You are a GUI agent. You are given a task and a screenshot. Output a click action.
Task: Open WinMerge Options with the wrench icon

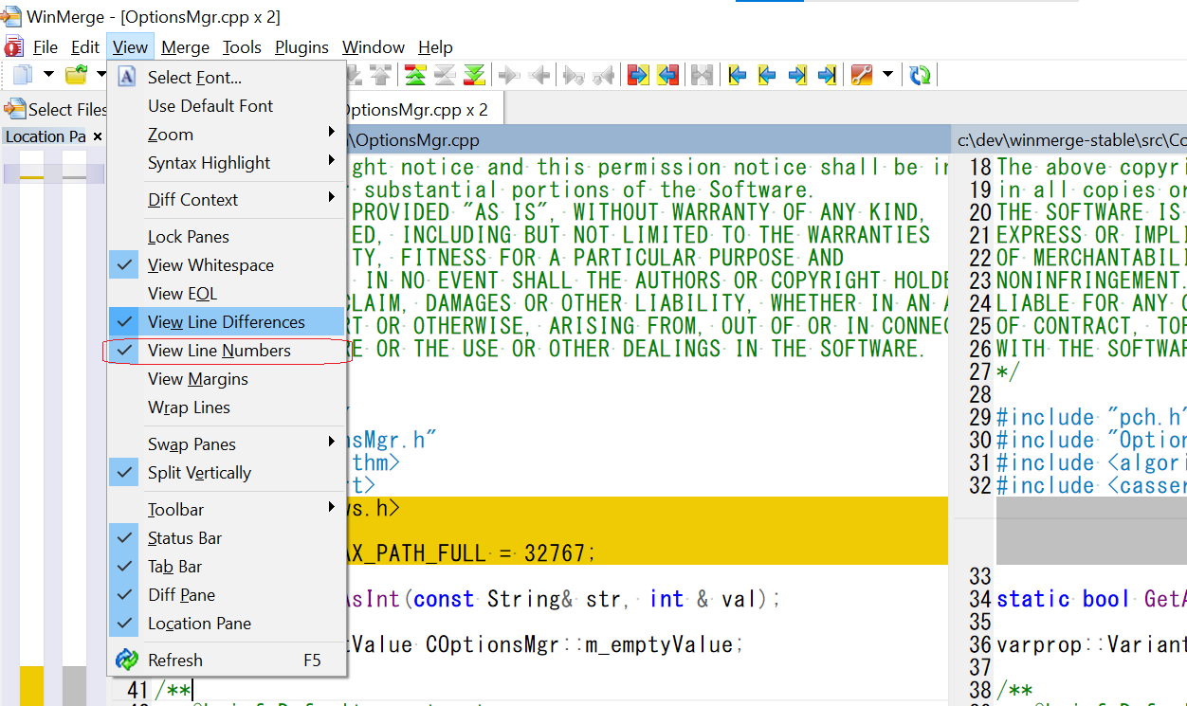pos(860,75)
